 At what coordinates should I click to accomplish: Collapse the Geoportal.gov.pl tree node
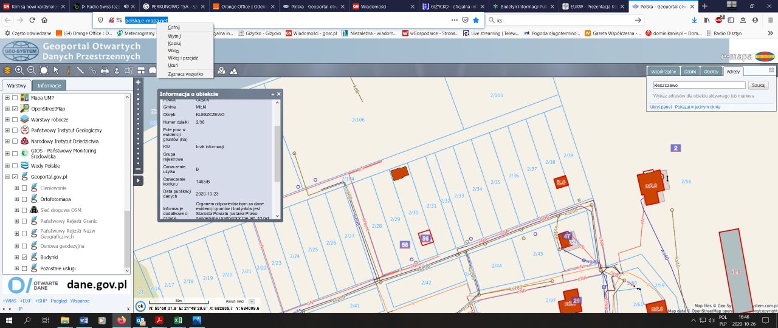7,177
